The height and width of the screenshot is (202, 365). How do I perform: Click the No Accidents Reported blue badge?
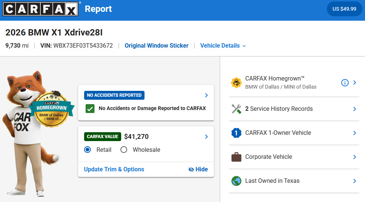tap(114, 95)
